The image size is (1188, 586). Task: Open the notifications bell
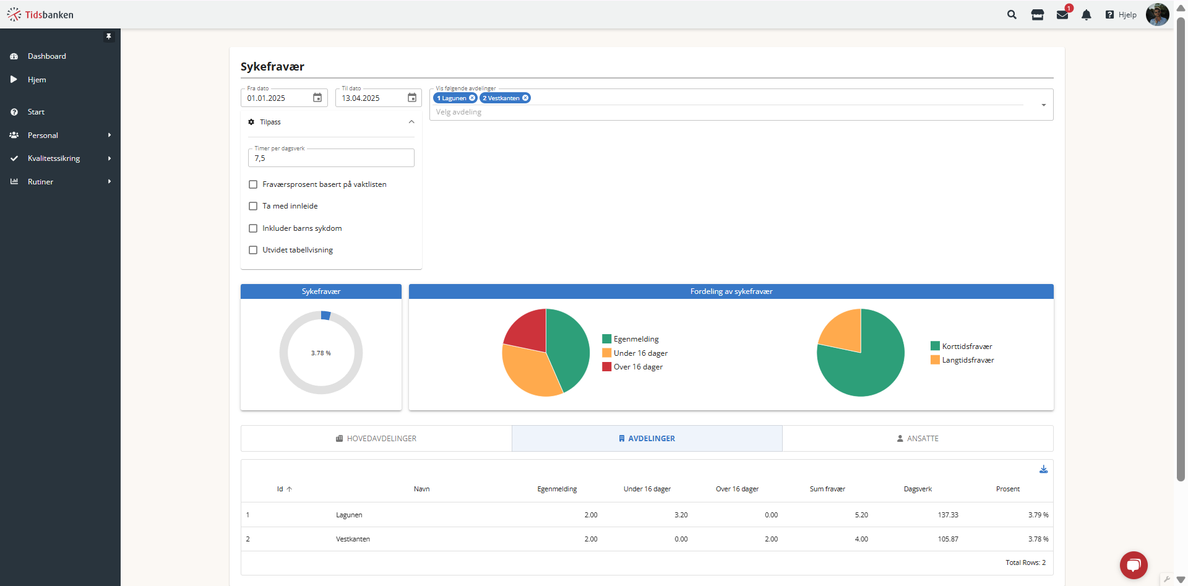click(x=1087, y=15)
